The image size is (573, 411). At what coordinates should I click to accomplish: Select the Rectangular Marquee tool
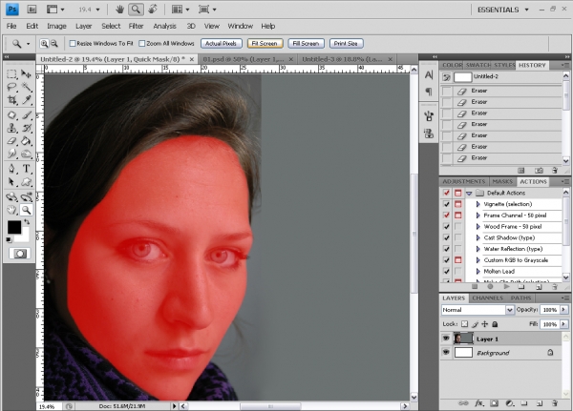tap(11, 74)
